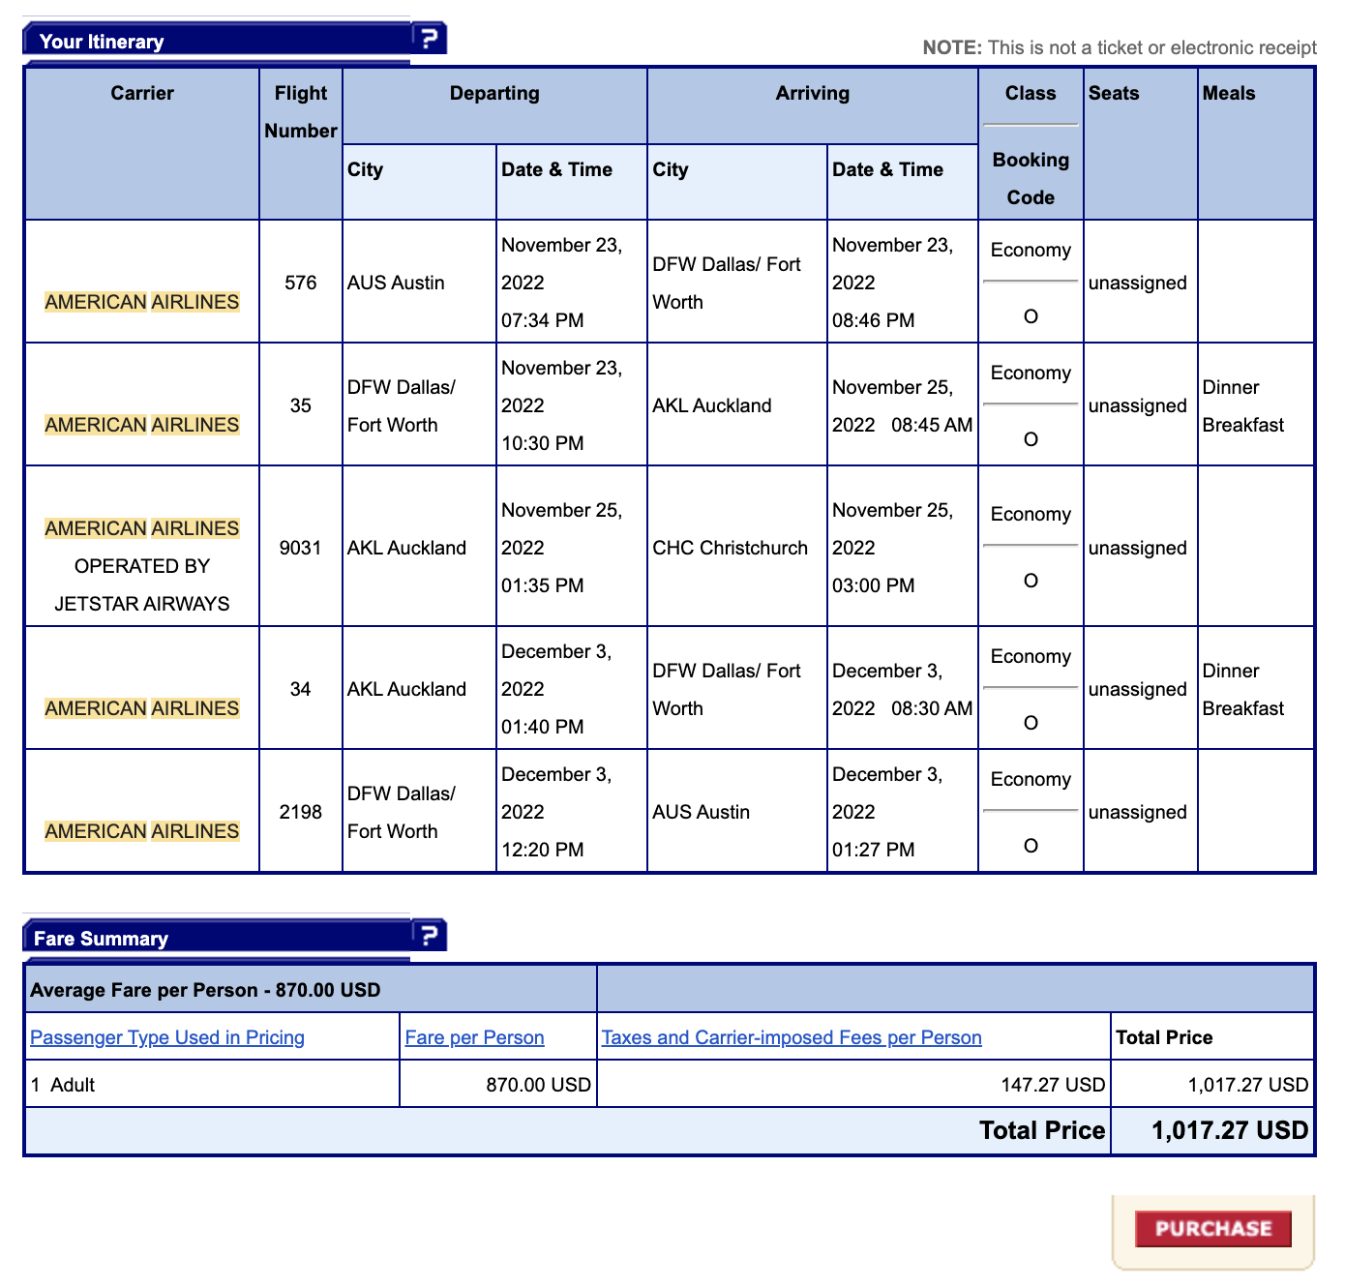Select flight number 9031 cell
This screenshot has width=1345, height=1287.
click(301, 548)
